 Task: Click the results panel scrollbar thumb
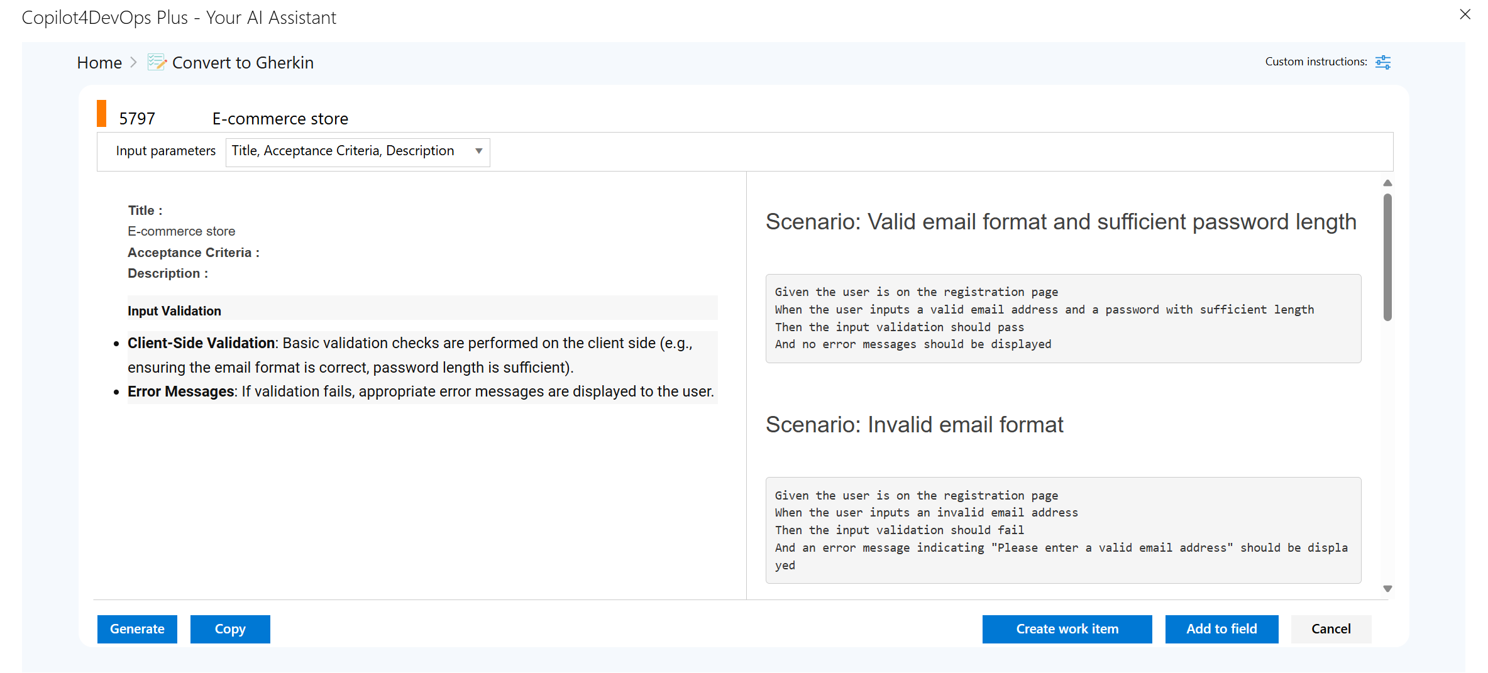[1387, 258]
